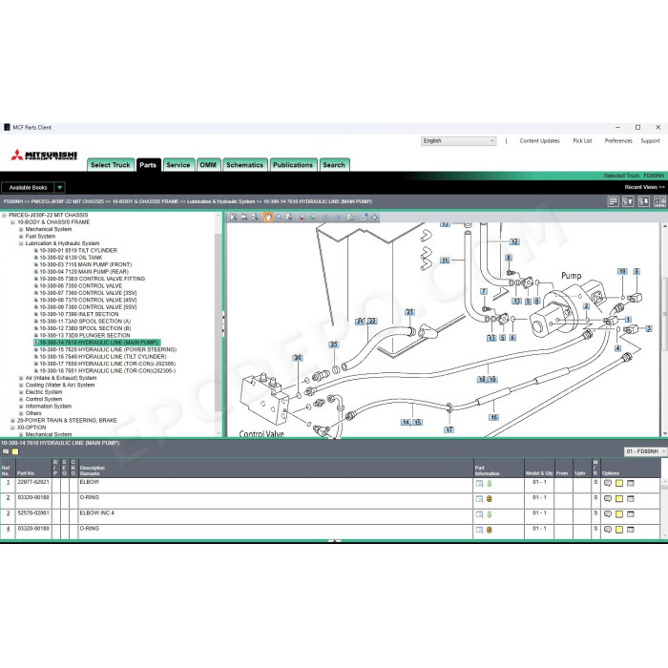Screen dimensions: 668x668
Task: Select the hand pan tool in diagram toolbar
Action: (x=267, y=218)
